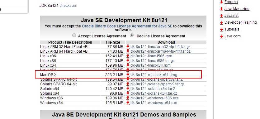This screenshot has height=119, width=260.
Task: Download jdk-8u121-windows-i586.exe file
Action: click(x=154, y=98)
